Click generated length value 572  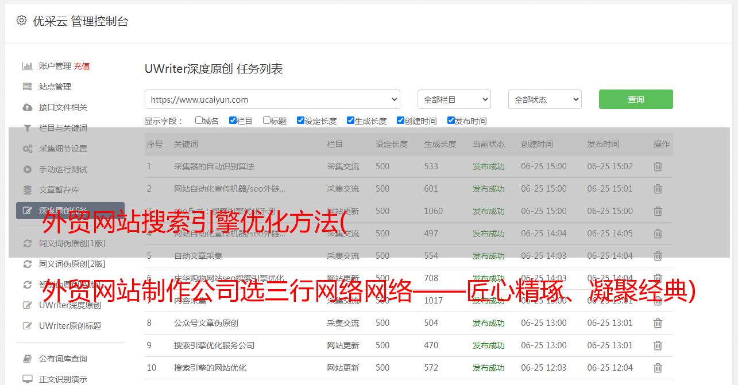pos(431,368)
